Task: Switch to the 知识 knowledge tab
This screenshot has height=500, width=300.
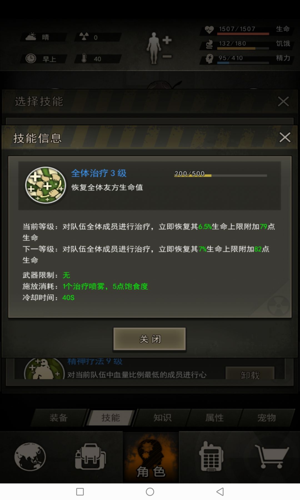Action: click(162, 417)
